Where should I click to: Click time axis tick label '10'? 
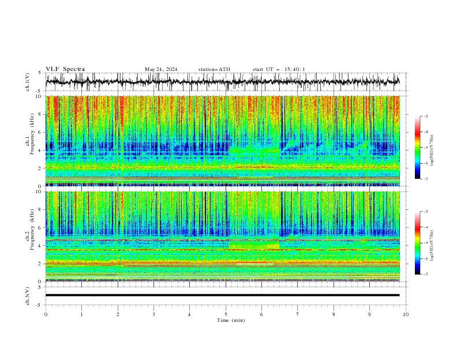tap(406, 314)
